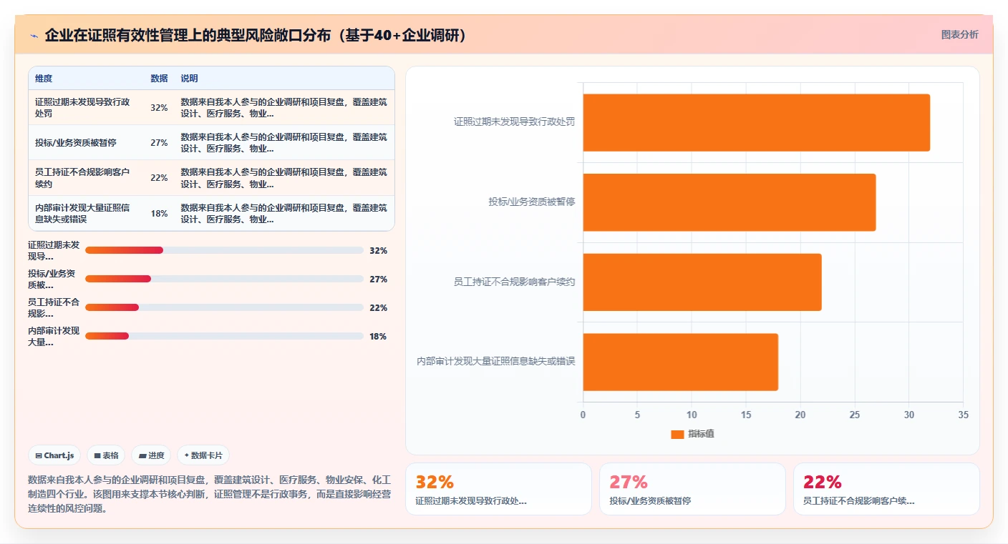Click the 图表分析 label in header
1008x544 pixels.
point(959,34)
